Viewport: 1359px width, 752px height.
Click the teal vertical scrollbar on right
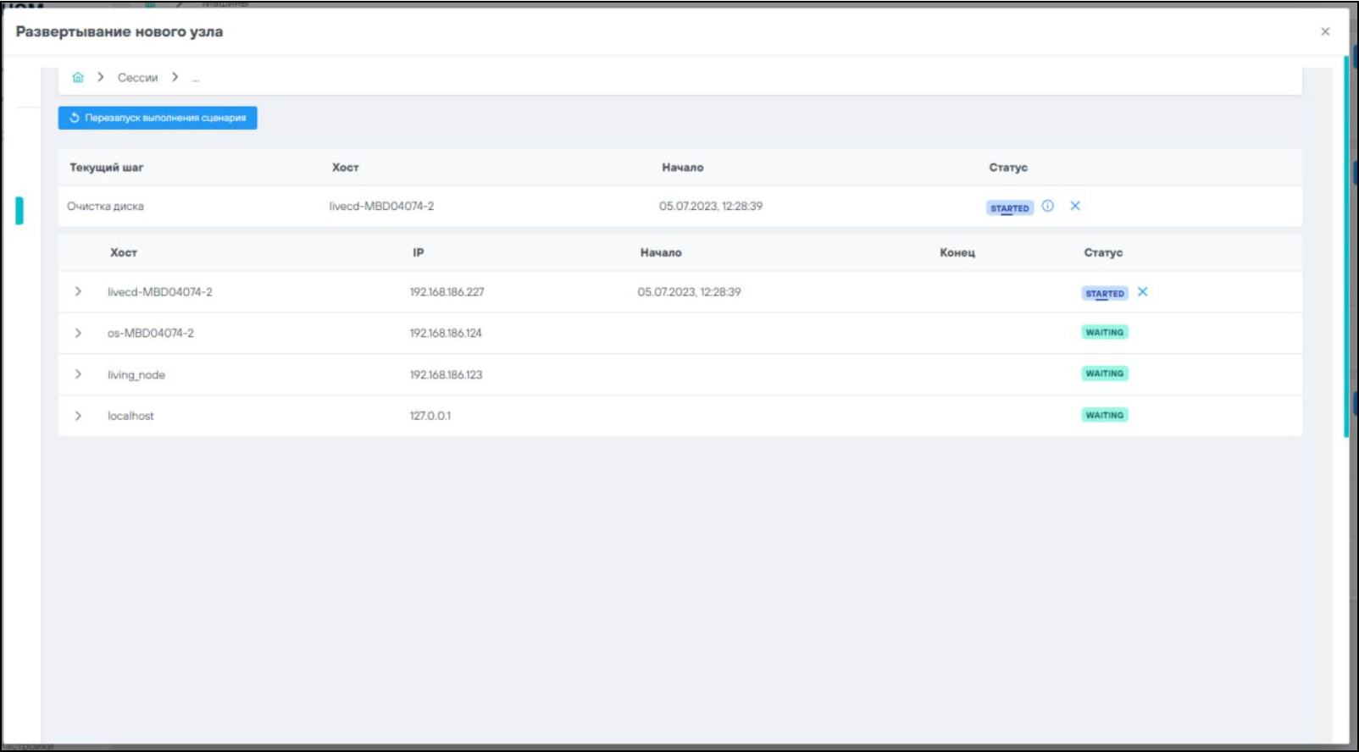(1346, 246)
